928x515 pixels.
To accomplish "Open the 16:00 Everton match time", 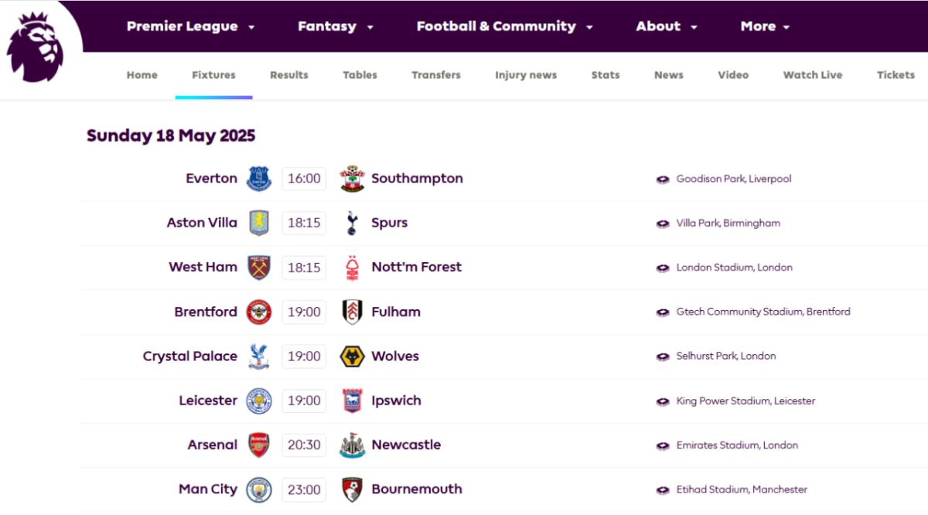I will 304,179.
